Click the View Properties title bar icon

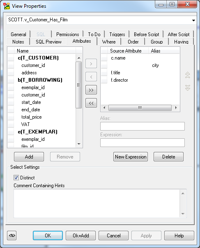[x=7, y=6]
